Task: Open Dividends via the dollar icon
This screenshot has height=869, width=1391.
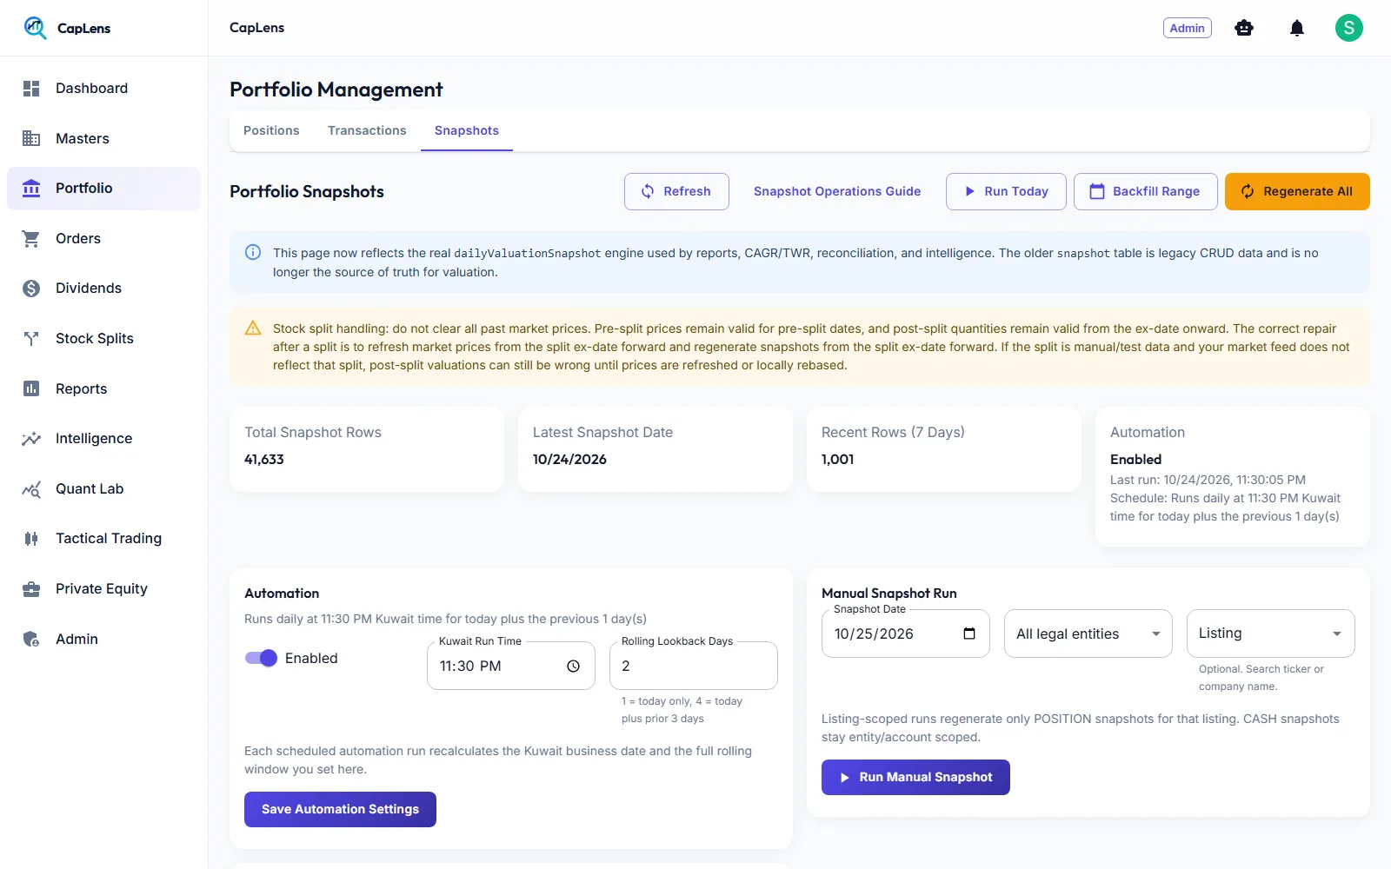Action: pos(31,289)
